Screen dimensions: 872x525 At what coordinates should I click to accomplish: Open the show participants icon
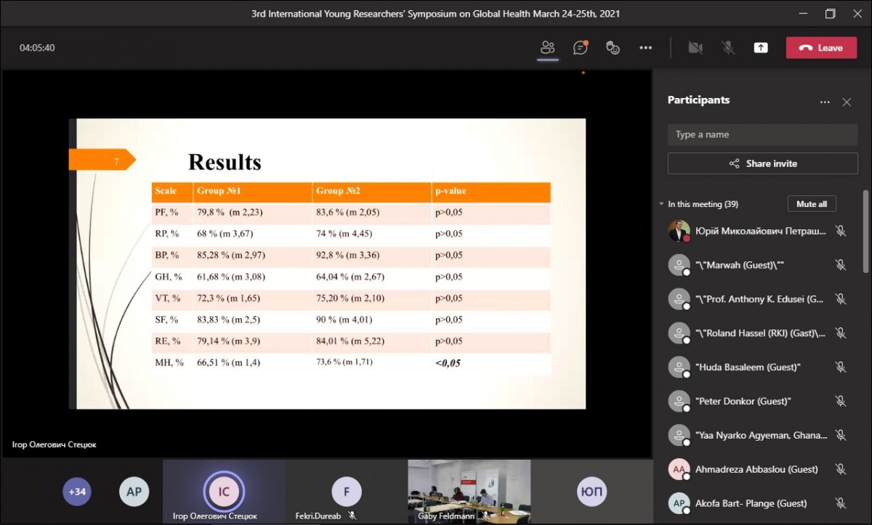(547, 48)
